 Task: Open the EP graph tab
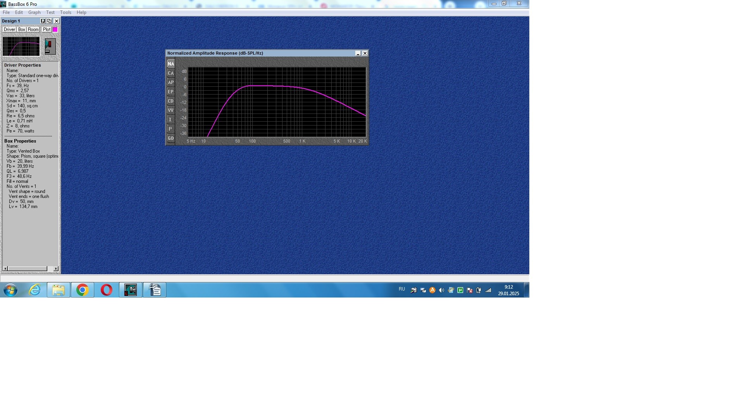point(170,92)
